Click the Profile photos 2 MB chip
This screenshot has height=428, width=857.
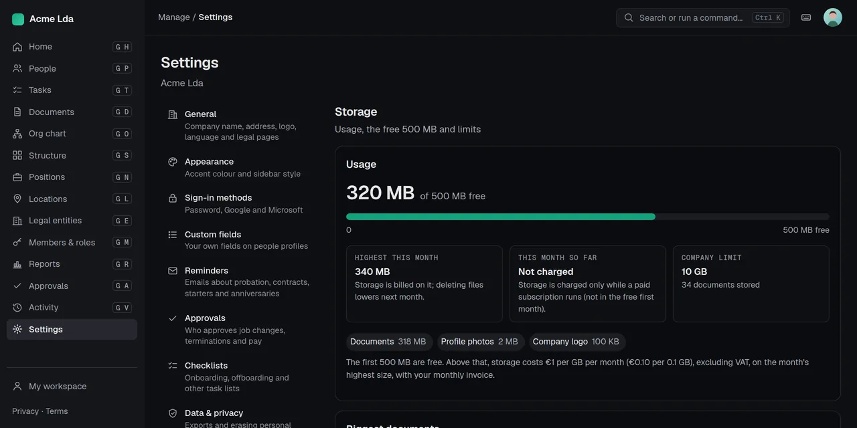coord(479,342)
